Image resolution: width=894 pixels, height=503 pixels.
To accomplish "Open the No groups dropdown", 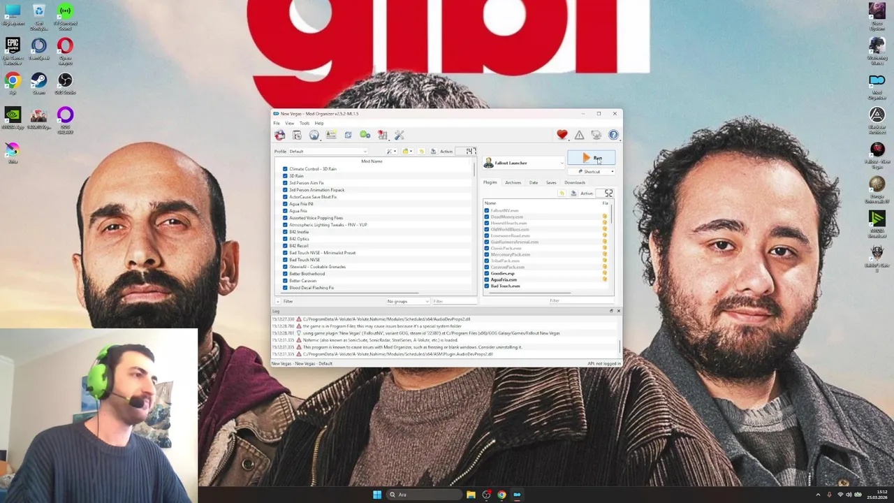I will (408, 301).
